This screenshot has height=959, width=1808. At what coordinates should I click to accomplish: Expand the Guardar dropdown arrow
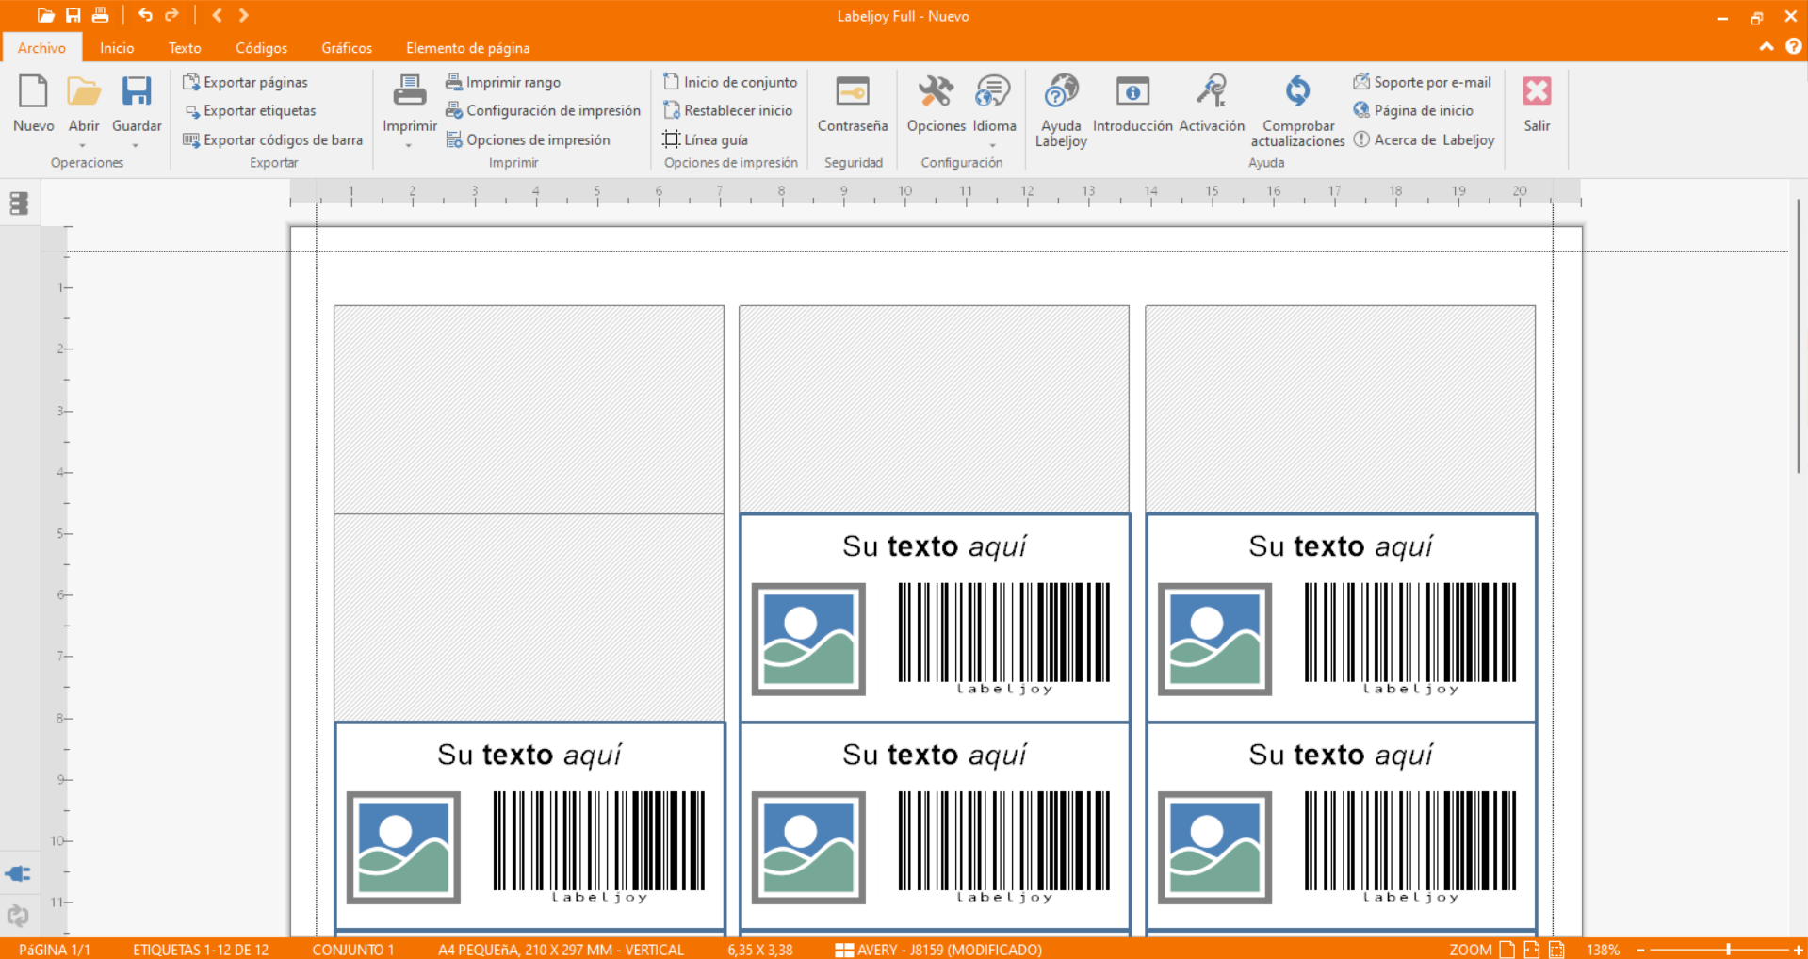pyautogui.click(x=136, y=145)
